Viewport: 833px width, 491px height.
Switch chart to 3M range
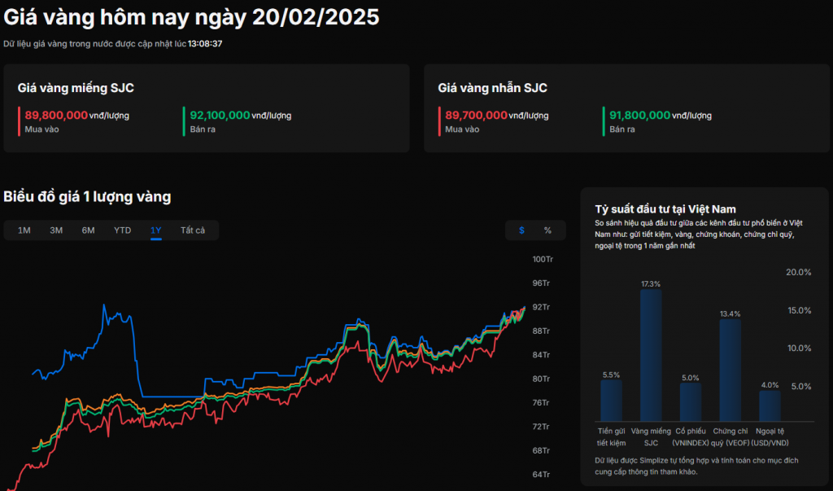(56, 230)
